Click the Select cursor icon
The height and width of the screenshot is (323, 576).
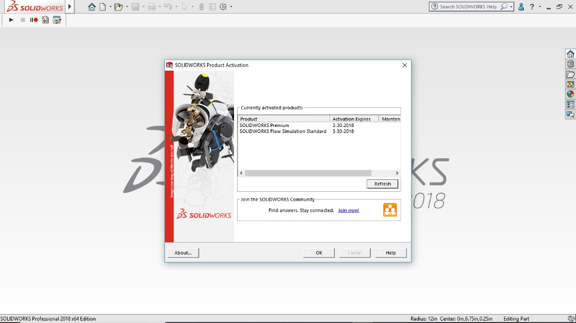[184, 7]
